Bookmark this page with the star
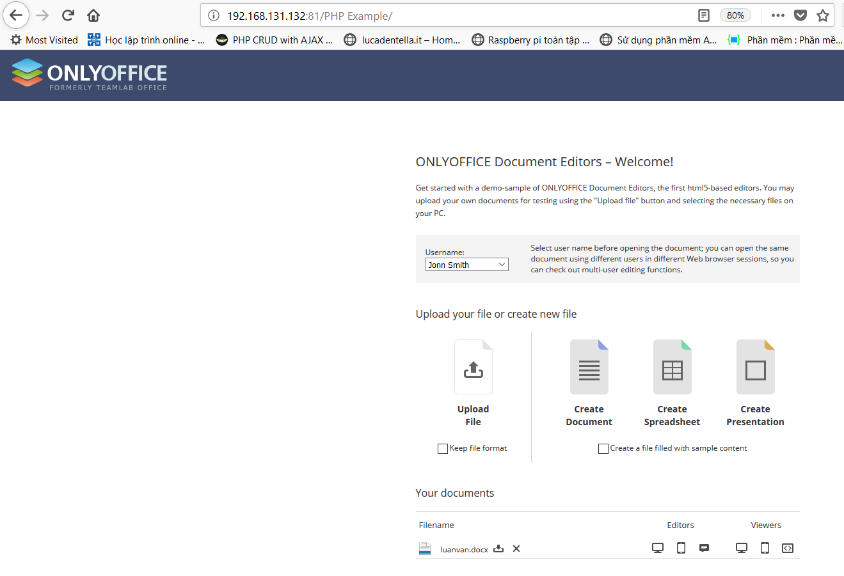This screenshot has height=576, width=844. pyautogui.click(x=823, y=15)
